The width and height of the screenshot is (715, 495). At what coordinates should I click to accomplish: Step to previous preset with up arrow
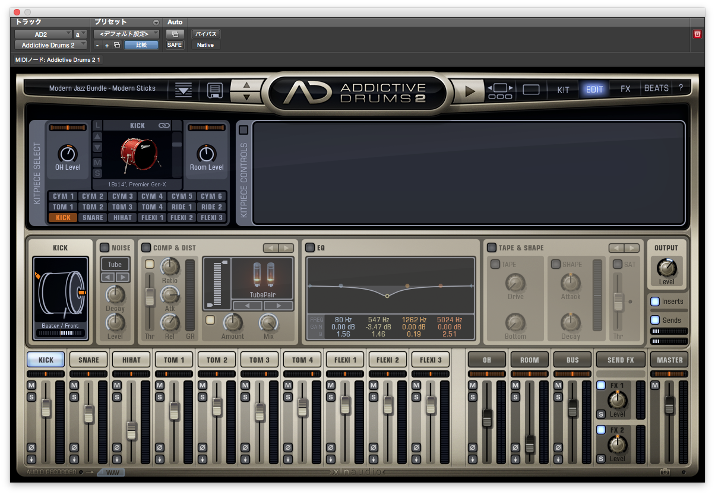coord(247,85)
